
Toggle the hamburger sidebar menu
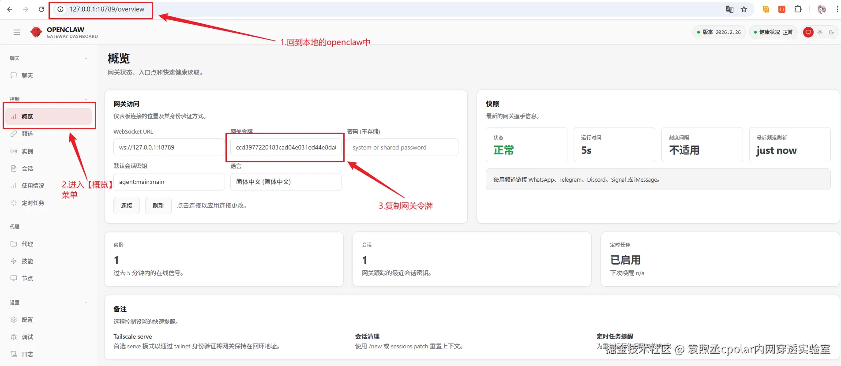(x=17, y=32)
